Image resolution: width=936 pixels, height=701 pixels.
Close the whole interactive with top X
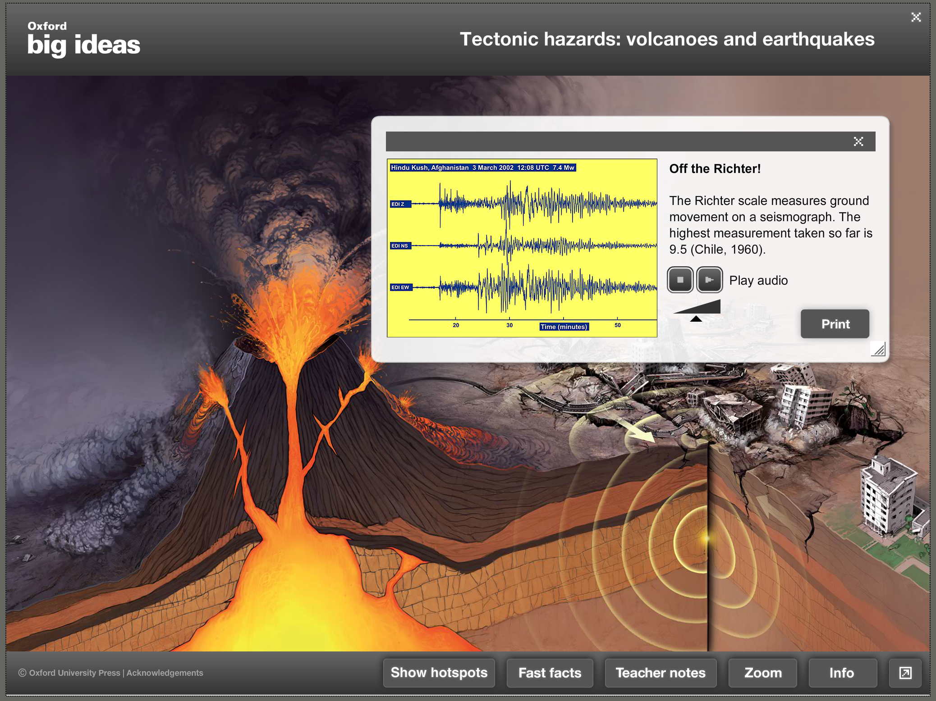(x=916, y=17)
